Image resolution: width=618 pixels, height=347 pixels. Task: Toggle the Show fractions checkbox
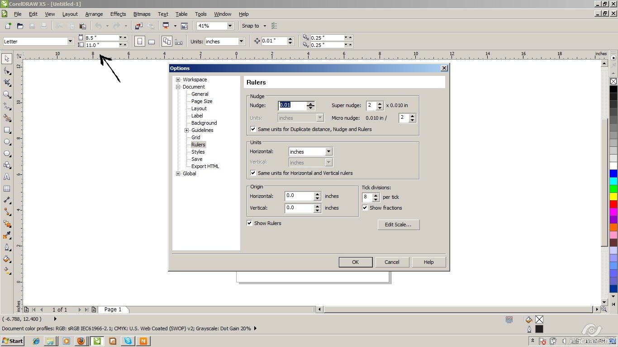365,208
